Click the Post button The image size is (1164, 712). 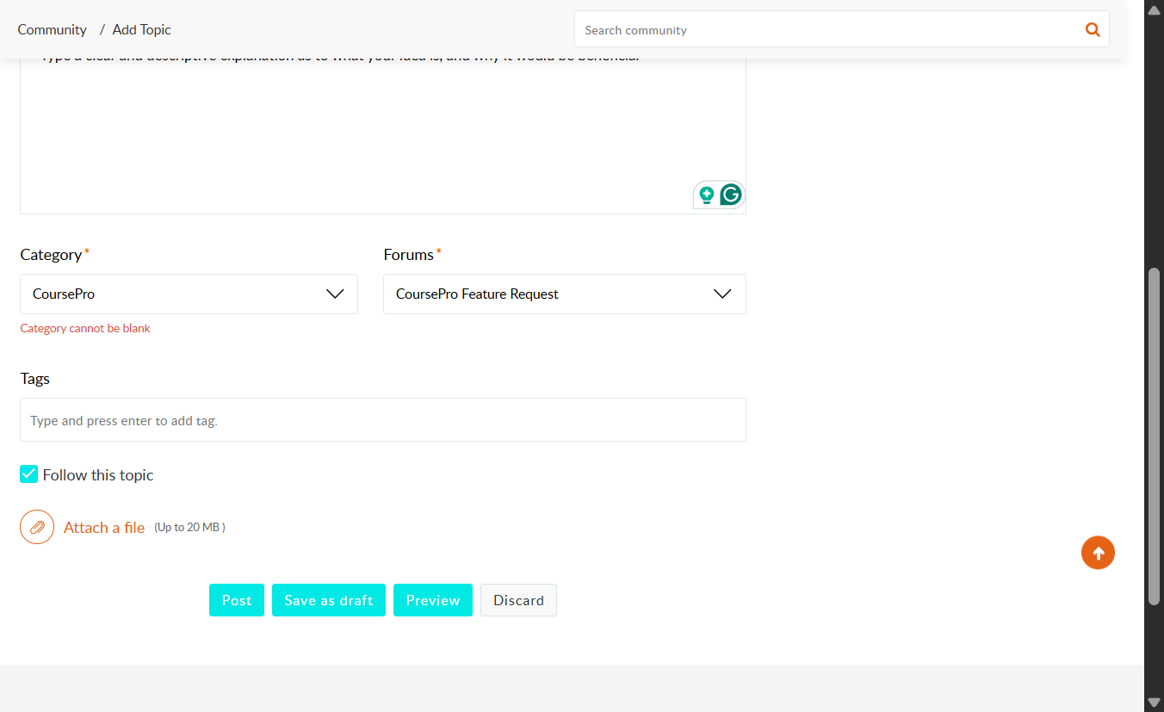click(x=237, y=600)
